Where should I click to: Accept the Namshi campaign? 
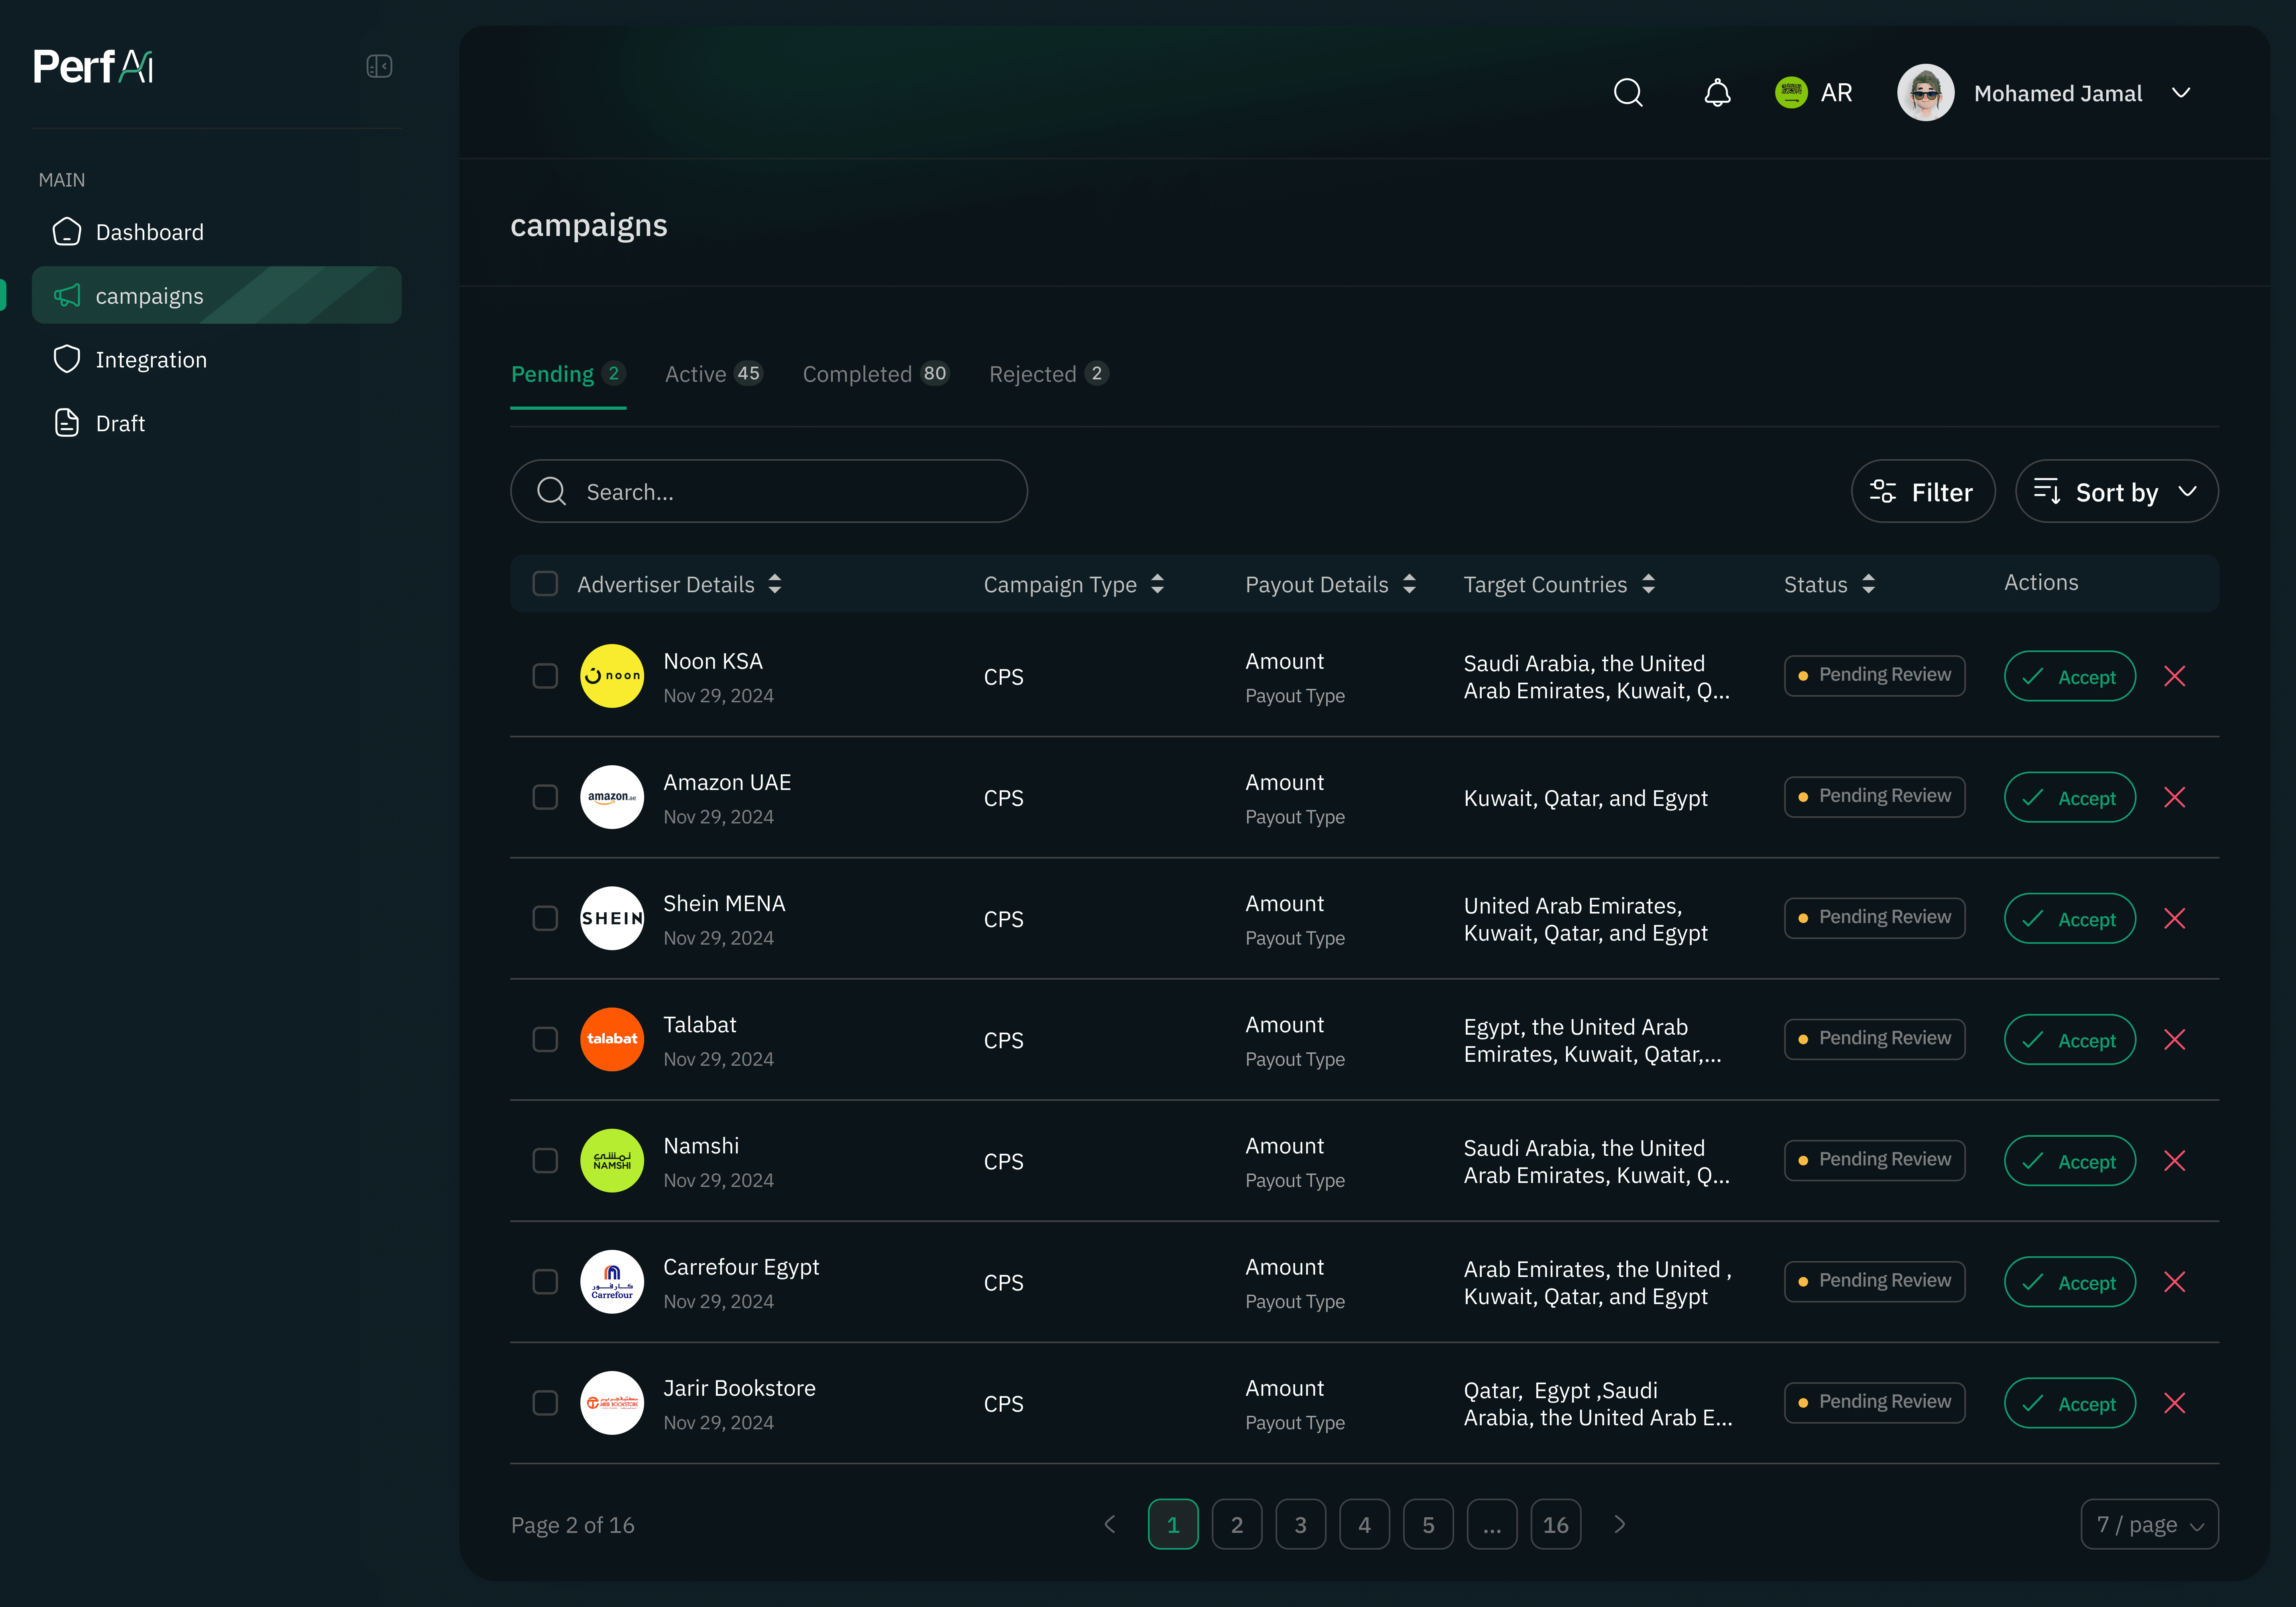click(x=2070, y=1161)
